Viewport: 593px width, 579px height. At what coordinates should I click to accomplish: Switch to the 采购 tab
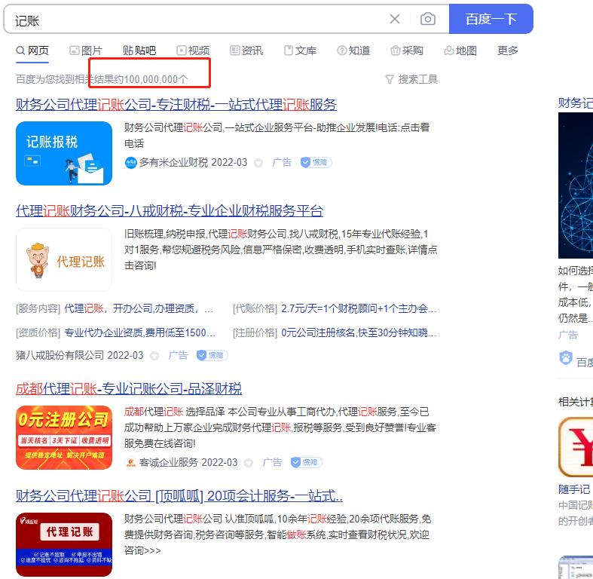pyautogui.click(x=407, y=51)
